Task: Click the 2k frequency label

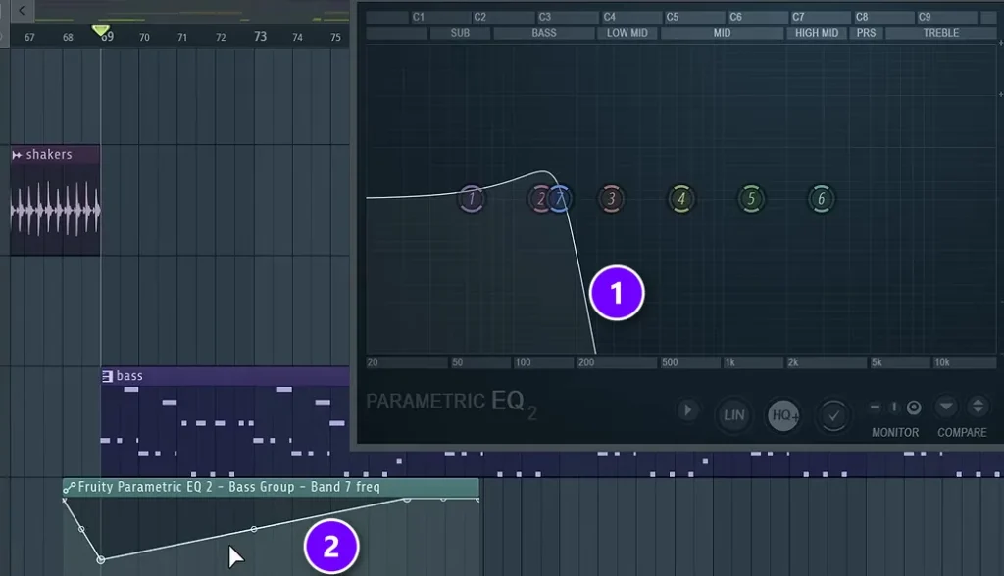Action: [x=792, y=362]
